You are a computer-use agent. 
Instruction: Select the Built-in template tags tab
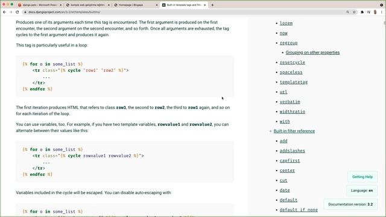pyautogui.click(x=183, y=5)
